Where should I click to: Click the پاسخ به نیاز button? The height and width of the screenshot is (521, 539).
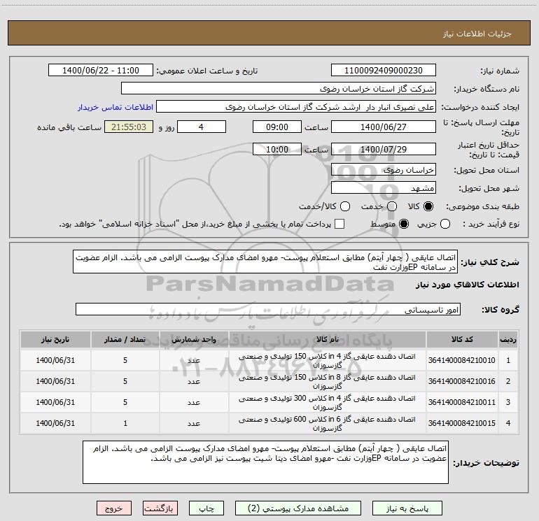[407, 508]
